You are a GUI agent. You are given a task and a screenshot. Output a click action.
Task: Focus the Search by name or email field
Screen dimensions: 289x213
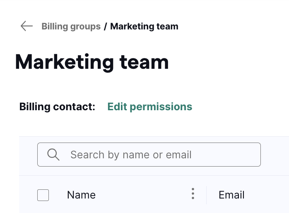[149, 155]
